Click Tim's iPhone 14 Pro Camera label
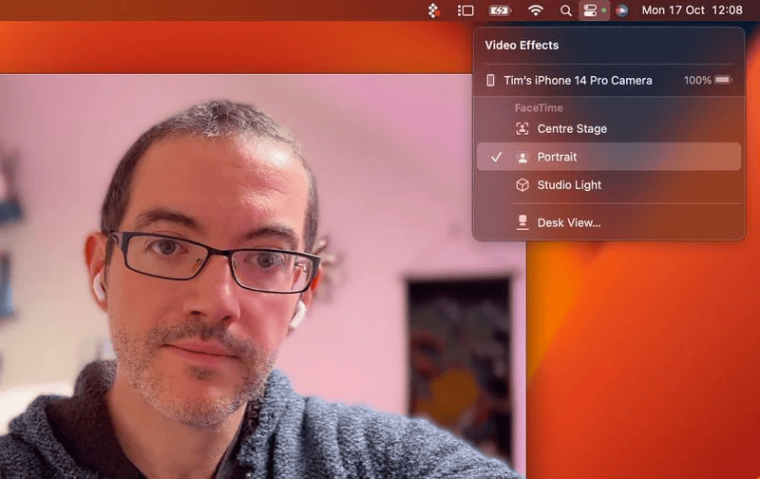This screenshot has height=479, width=760. pyautogui.click(x=578, y=81)
